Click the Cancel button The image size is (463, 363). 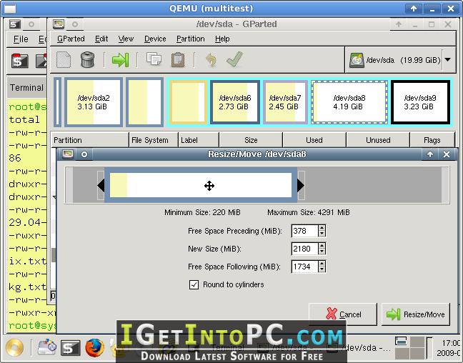tap(343, 314)
